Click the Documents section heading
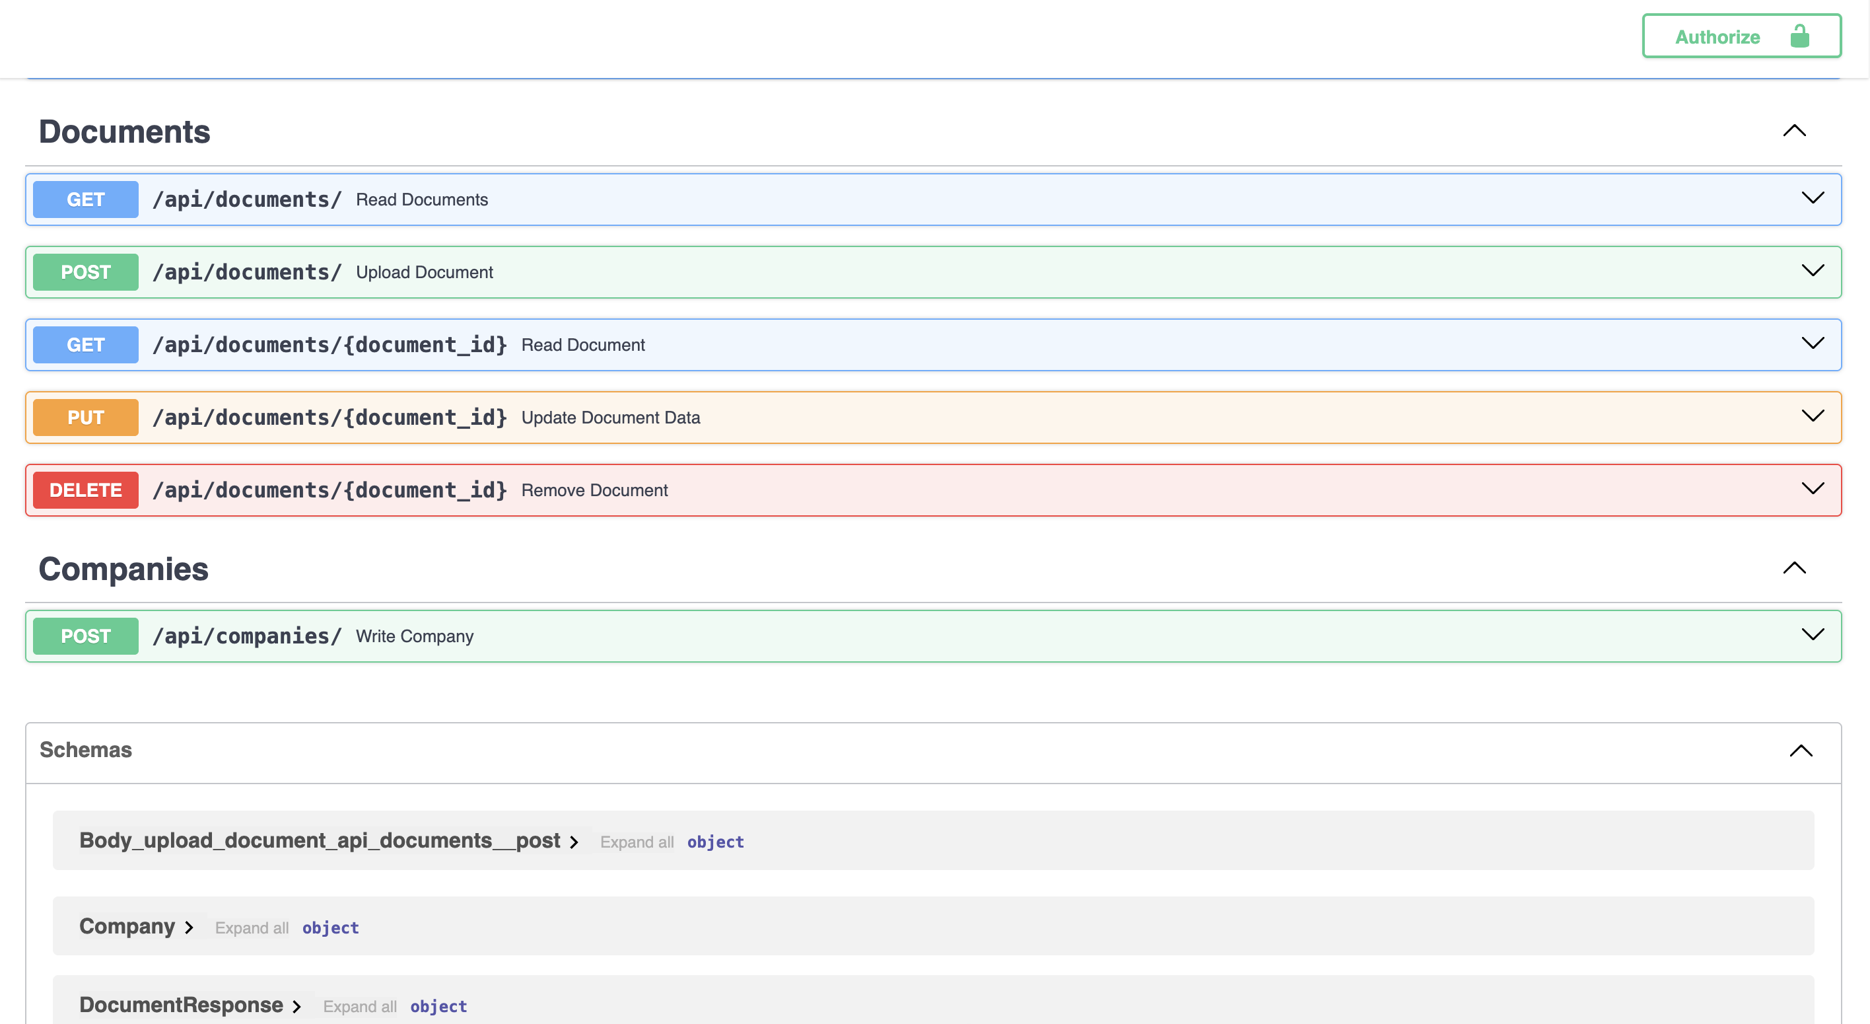Screen dimensions: 1870x1024 click(x=124, y=131)
